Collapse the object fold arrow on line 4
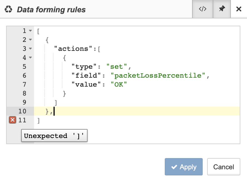Screen dimensions: 247x181 click(x=30, y=58)
